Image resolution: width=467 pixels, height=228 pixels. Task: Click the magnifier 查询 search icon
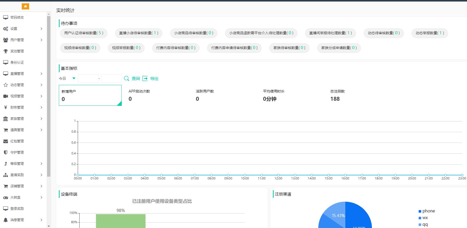coord(126,78)
